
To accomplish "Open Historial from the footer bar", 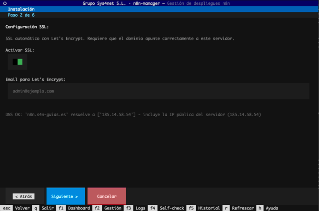I will pos(209,208).
